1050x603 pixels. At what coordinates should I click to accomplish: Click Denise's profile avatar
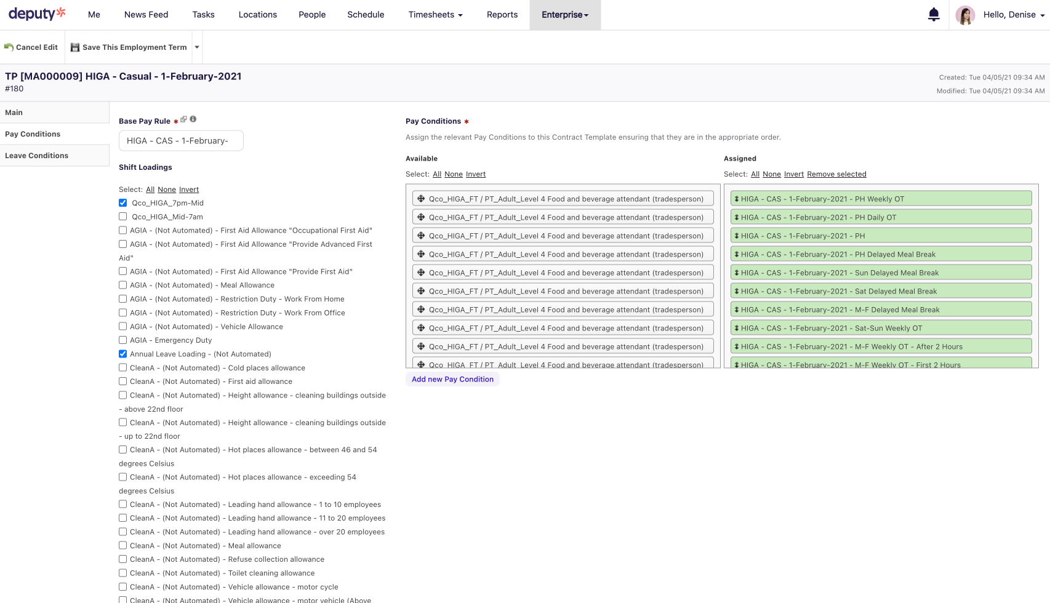[x=965, y=15]
